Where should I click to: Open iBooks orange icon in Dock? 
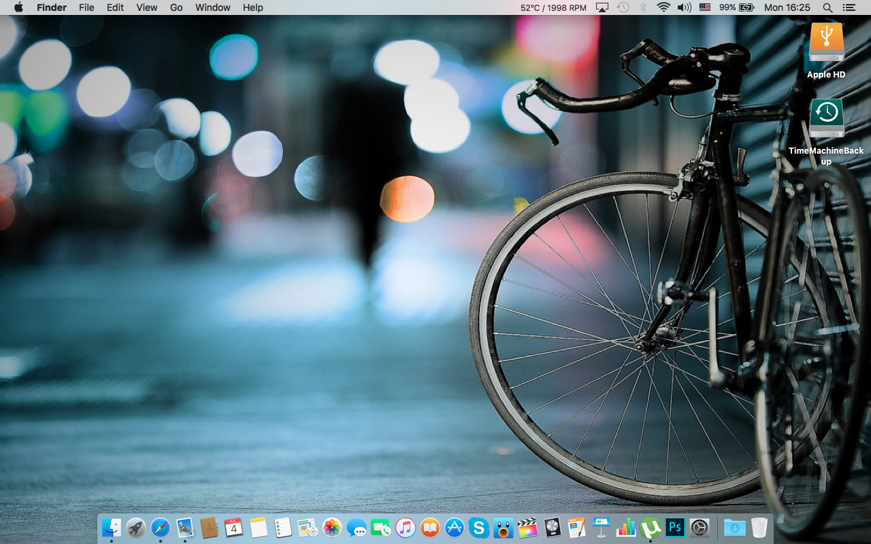[x=430, y=527]
